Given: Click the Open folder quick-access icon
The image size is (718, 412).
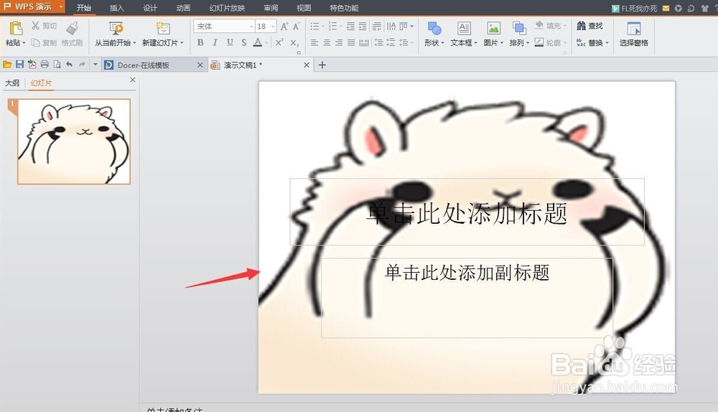Looking at the screenshot, I should [7, 65].
